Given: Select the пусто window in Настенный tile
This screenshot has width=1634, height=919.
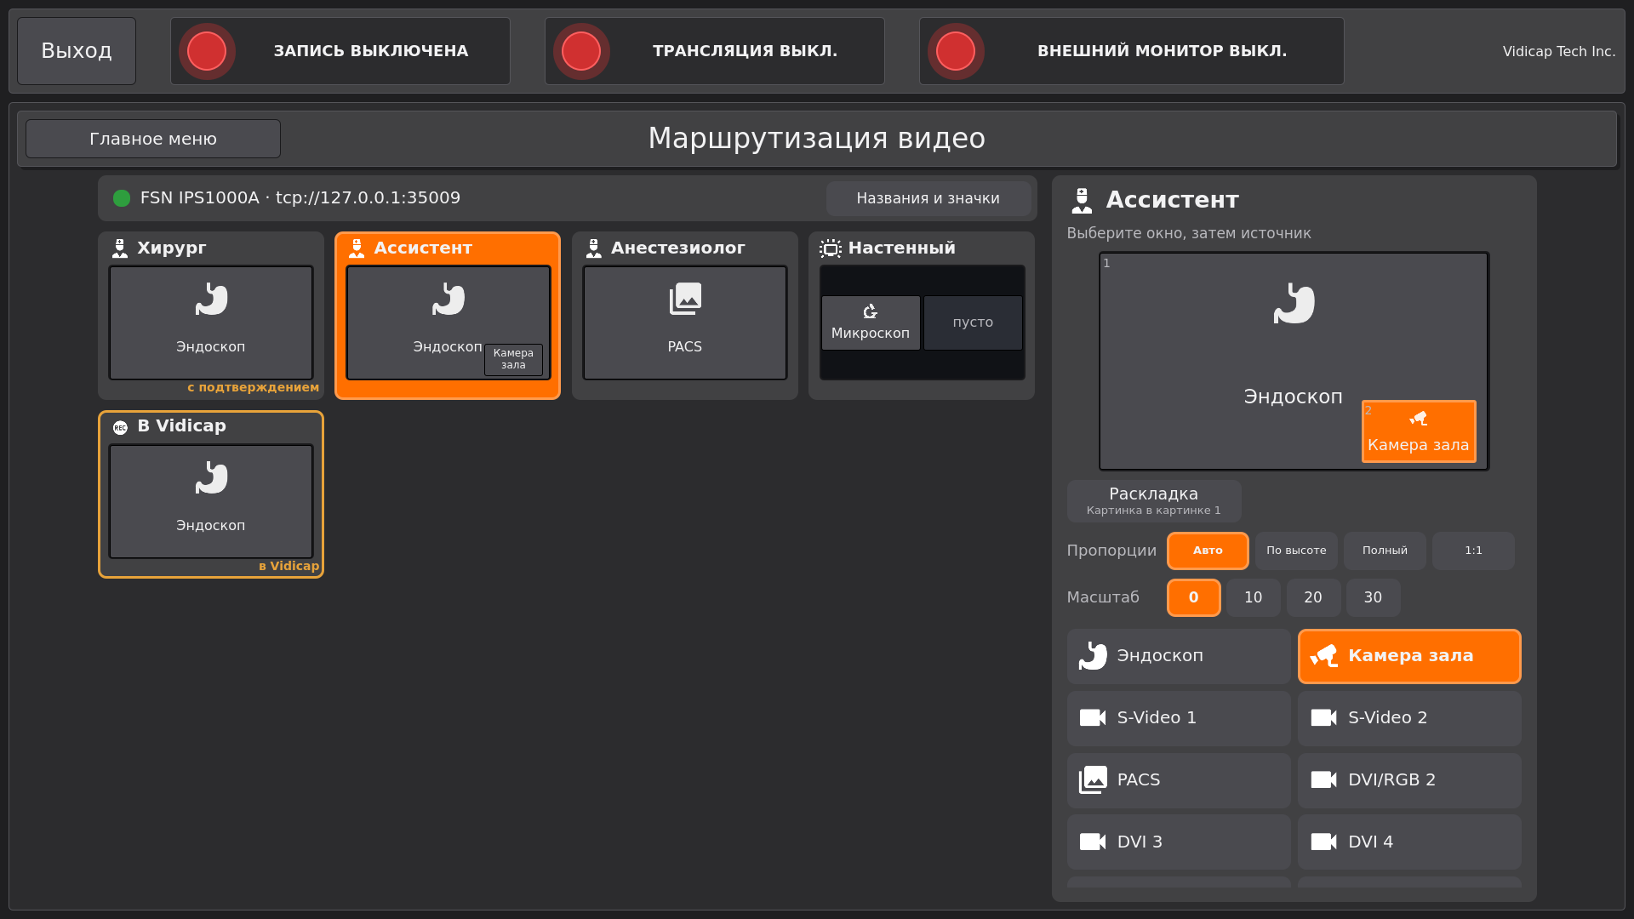Looking at the screenshot, I should [x=973, y=323].
